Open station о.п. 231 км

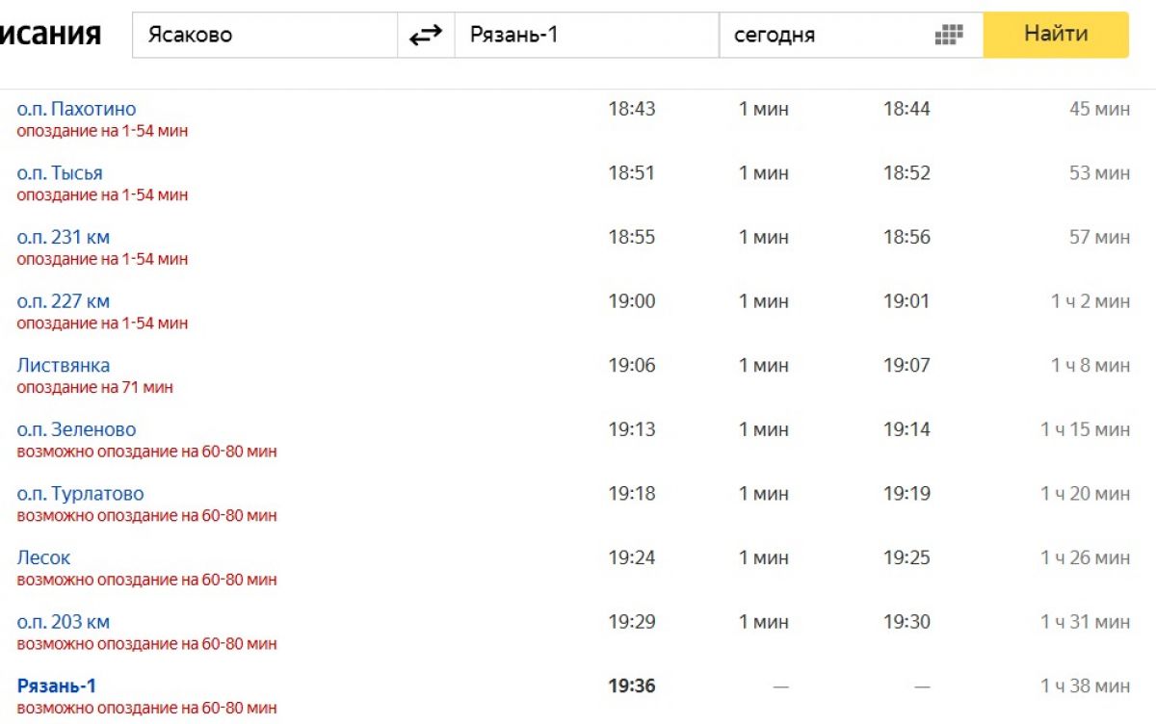click(x=64, y=237)
